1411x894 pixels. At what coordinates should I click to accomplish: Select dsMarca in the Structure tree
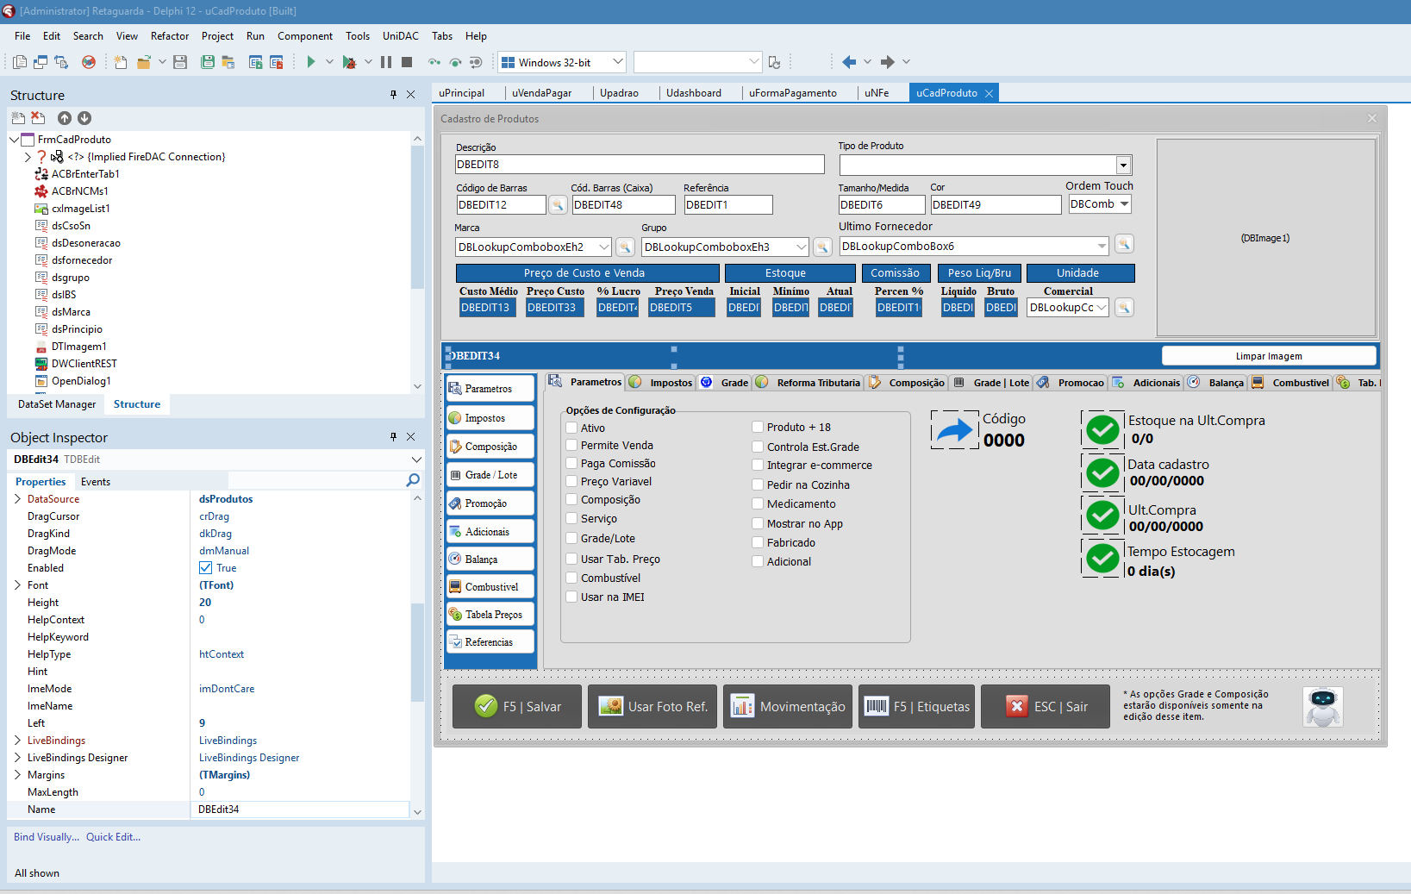[x=71, y=312]
